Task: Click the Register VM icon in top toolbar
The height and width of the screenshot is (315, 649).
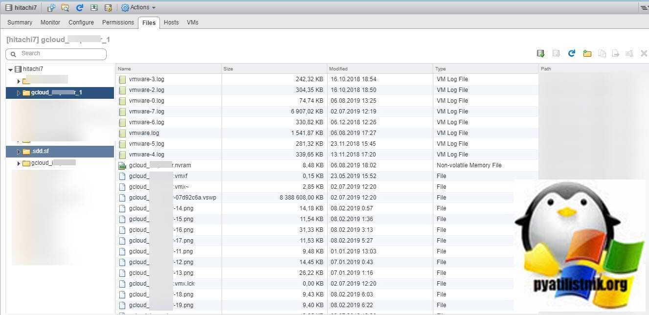Action: (x=51, y=7)
